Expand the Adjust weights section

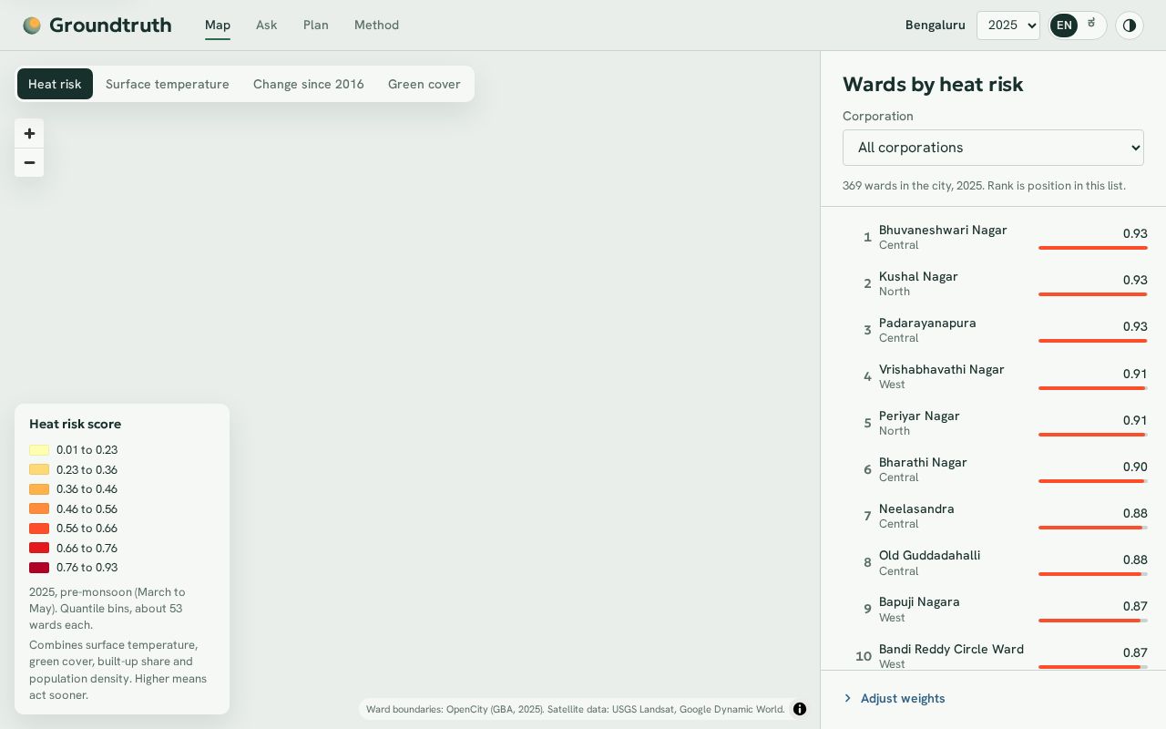pyautogui.click(x=895, y=699)
